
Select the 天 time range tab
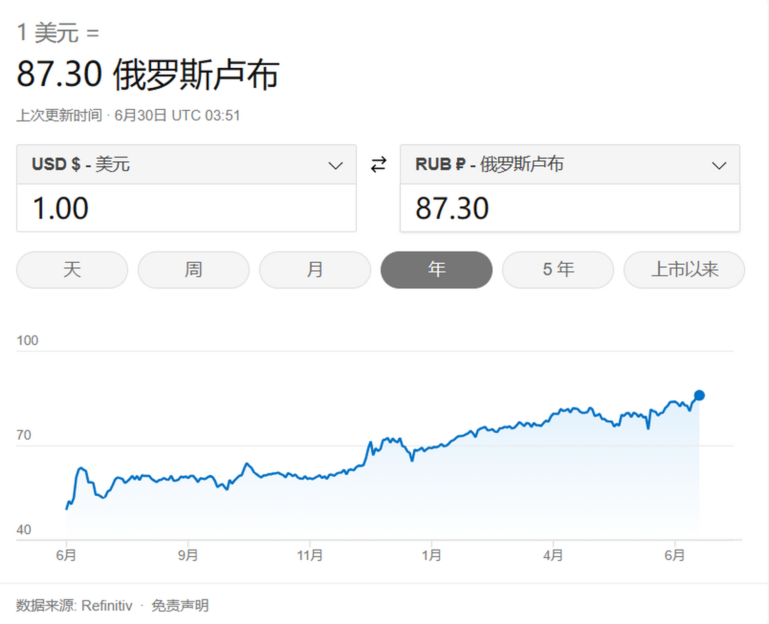tap(72, 270)
